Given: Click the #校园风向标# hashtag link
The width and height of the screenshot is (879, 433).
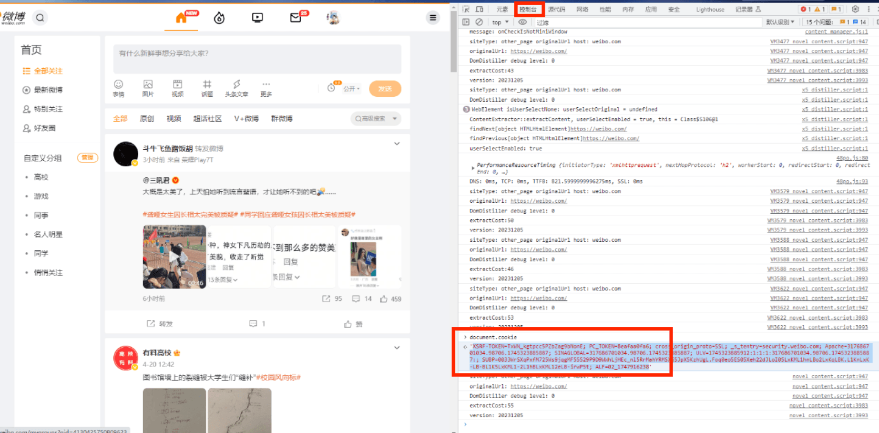Looking at the screenshot, I should click(278, 378).
